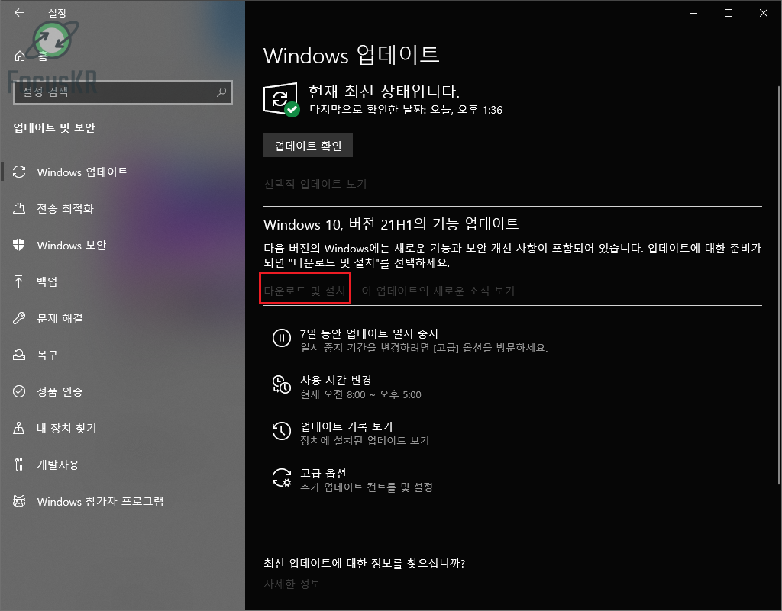Open 복구 settings
This screenshot has height=611, width=782.
point(47,355)
